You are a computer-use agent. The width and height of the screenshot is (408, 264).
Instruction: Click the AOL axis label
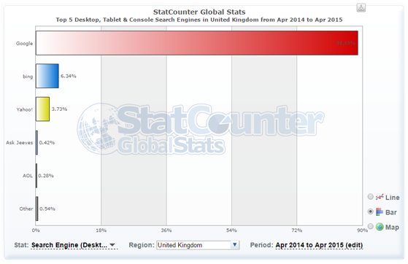(28, 176)
